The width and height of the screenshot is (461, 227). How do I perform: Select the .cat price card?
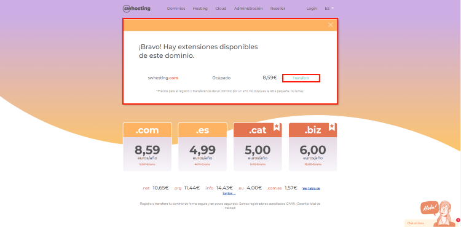(258, 146)
